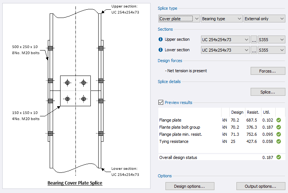Click the Overall design status check icon
This screenshot has height=193, width=288.
click(279, 157)
